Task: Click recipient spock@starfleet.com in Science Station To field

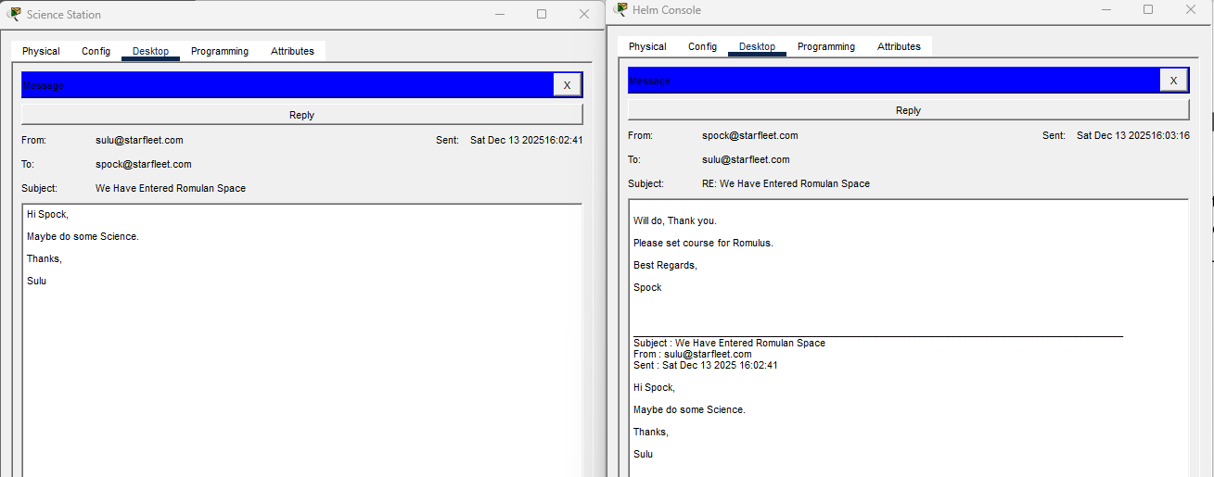Action: pyautogui.click(x=144, y=164)
